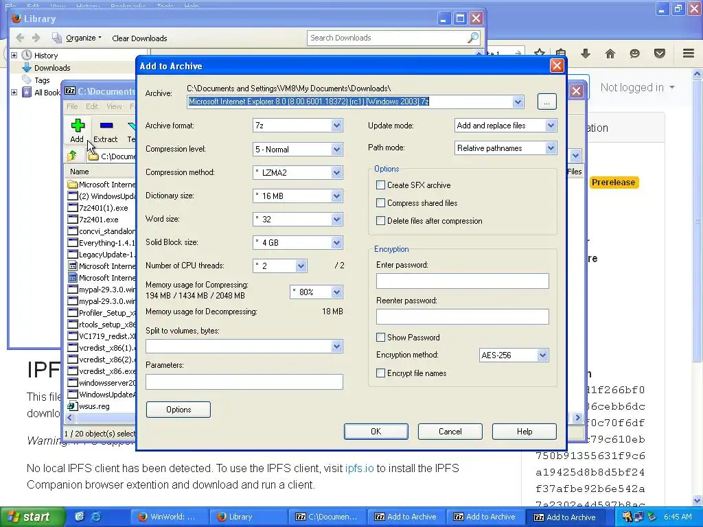Open the Encryption method dropdown
Viewport: 703px width, 527px height.
tap(542, 355)
